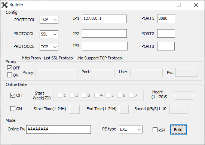The height and width of the screenshot is (145, 205).
Task: Click the proxy Port input field
Action: click(103, 73)
